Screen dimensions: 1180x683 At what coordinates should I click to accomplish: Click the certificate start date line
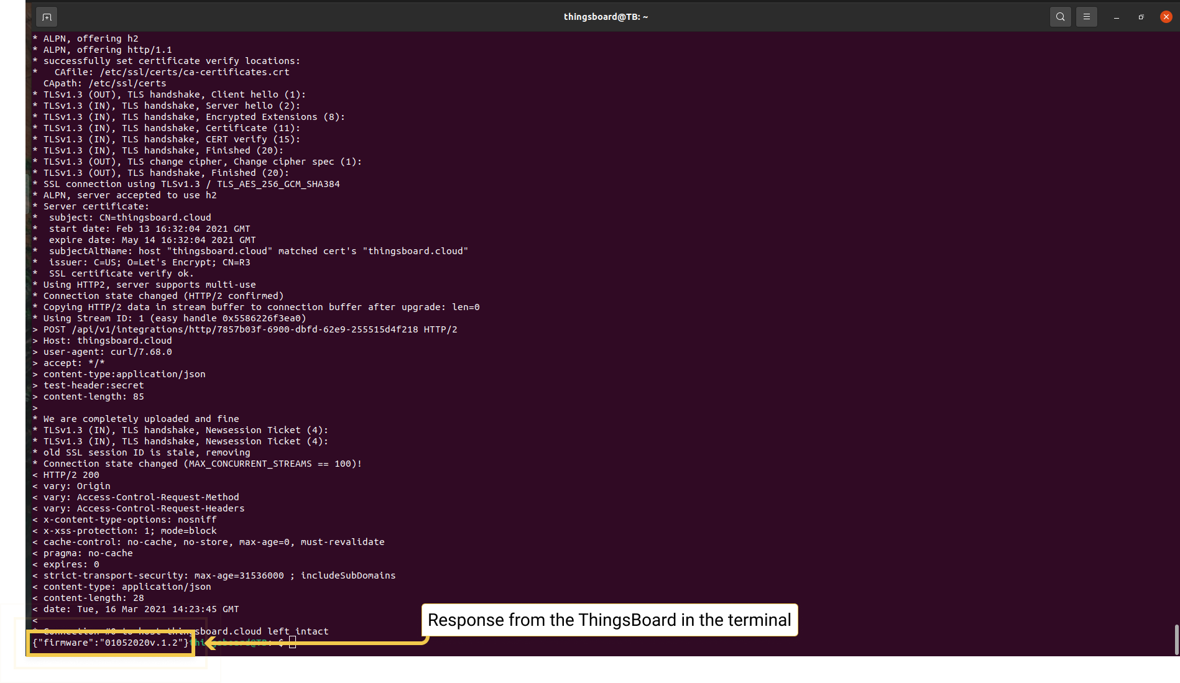coord(142,229)
